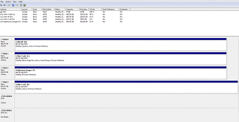Select the 2-Win XP (D:) partition block
This screenshot has height=122, width=239.
[120, 44]
